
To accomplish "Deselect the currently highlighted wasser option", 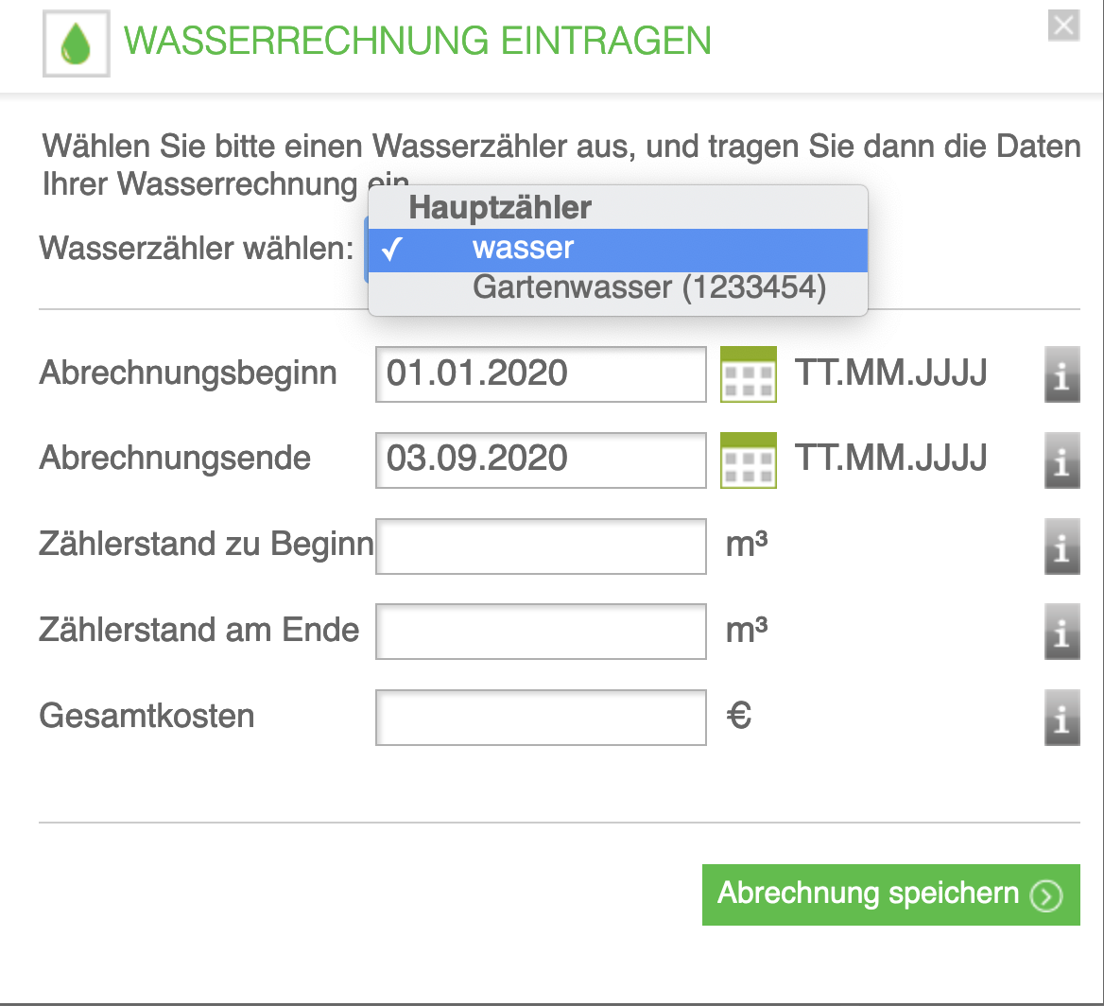I will [520, 248].
